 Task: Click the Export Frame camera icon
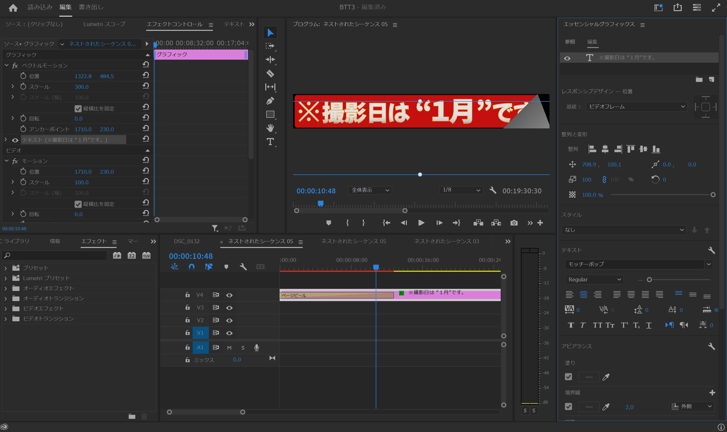(x=514, y=223)
